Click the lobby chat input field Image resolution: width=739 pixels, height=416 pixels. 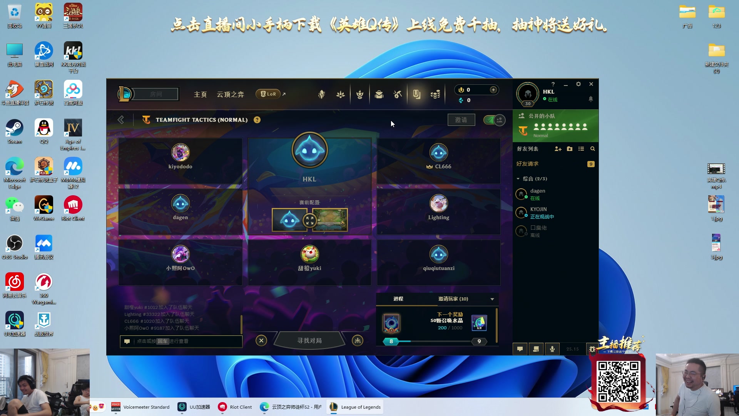pos(181,341)
